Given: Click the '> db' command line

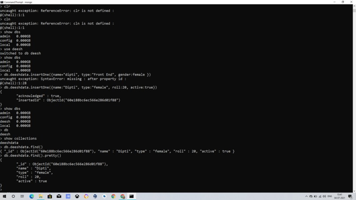Looking at the screenshot, I should [x=4, y=130].
